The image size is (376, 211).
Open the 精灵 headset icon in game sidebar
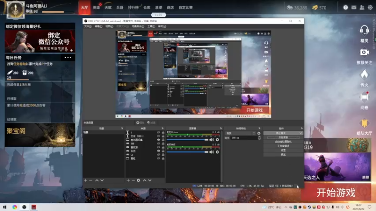[x=364, y=30]
